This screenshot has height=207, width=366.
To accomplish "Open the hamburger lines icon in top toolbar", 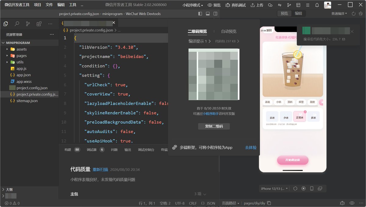I will (x=308, y=5).
